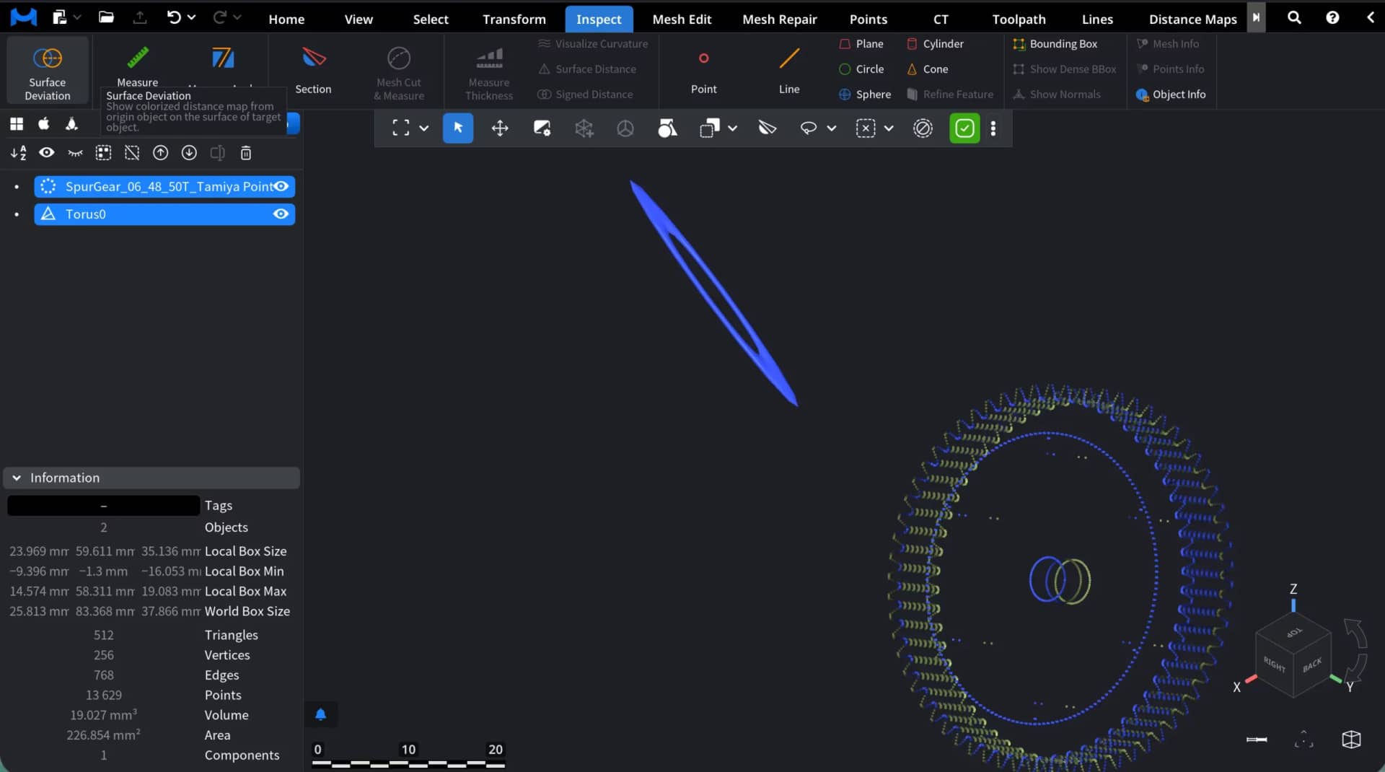The width and height of the screenshot is (1385, 772).
Task: Open the Surface Deviation tool
Action: (x=48, y=70)
